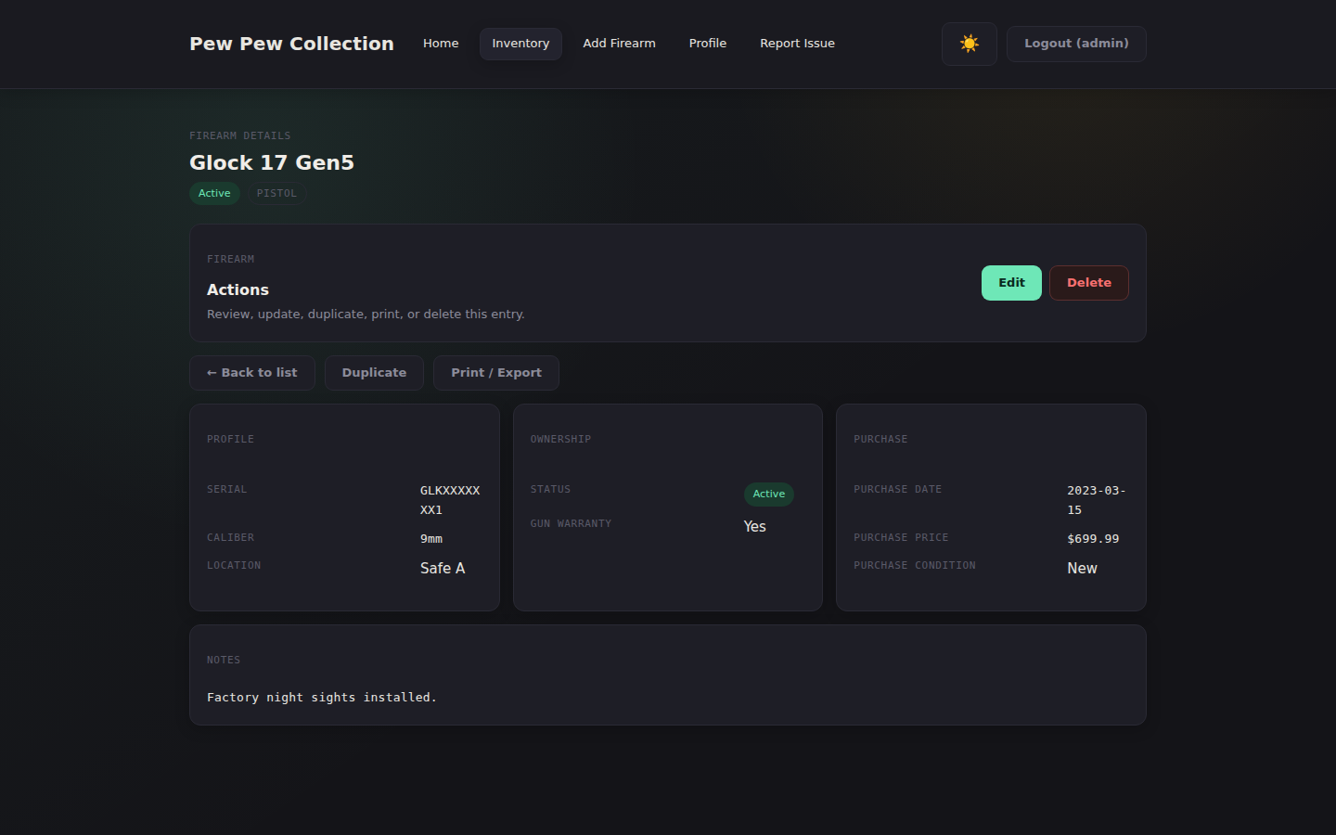Screen dimensions: 1336x835
Task: Open the Report Issue page
Action: pyautogui.click(x=797, y=44)
